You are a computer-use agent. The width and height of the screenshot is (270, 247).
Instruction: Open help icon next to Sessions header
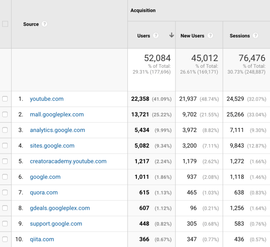click(x=255, y=35)
